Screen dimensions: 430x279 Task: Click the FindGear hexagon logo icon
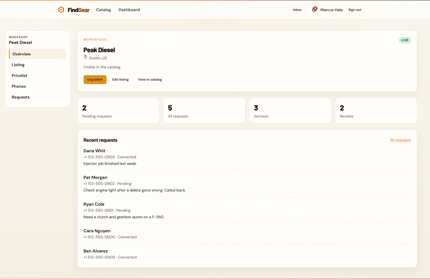coord(61,10)
